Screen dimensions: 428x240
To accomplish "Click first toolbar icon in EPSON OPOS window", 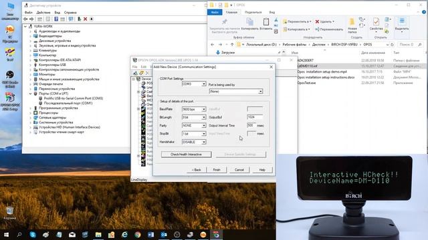I will pos(135,73).
